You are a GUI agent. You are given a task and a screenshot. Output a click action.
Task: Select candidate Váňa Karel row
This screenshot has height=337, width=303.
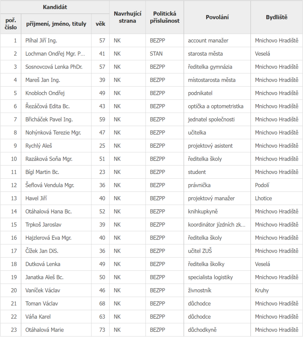(x=151, y=317)
